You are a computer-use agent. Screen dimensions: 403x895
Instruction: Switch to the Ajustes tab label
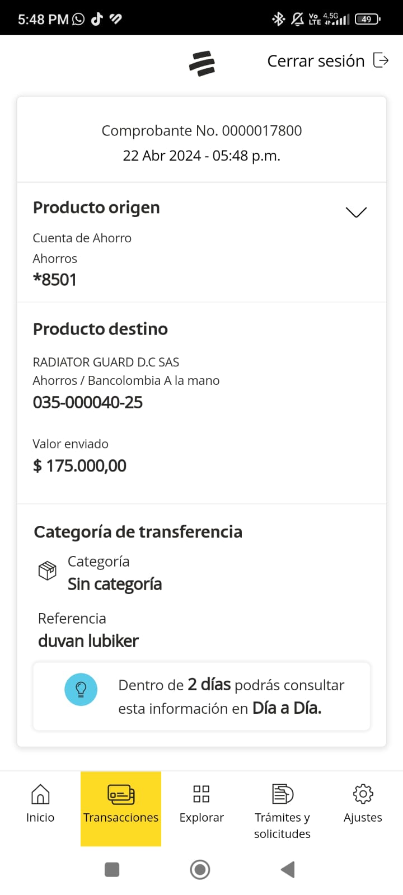click(363, 818)
